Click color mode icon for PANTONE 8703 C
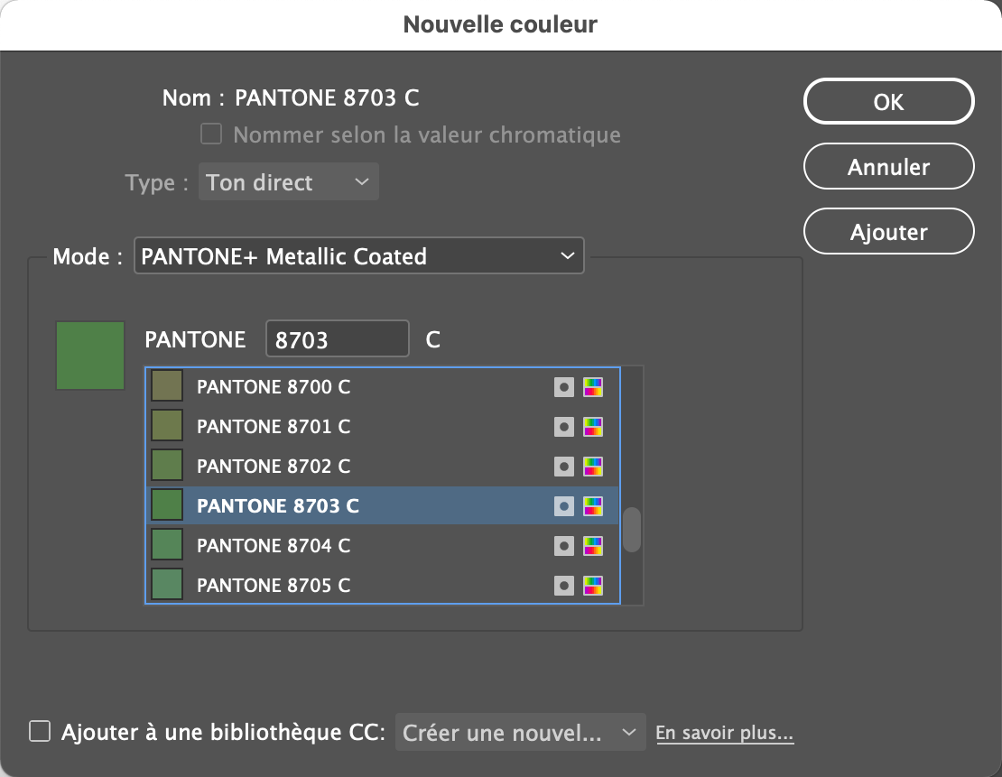The width and height of the screenshot is (1002, 777). [x=593, y=506]
